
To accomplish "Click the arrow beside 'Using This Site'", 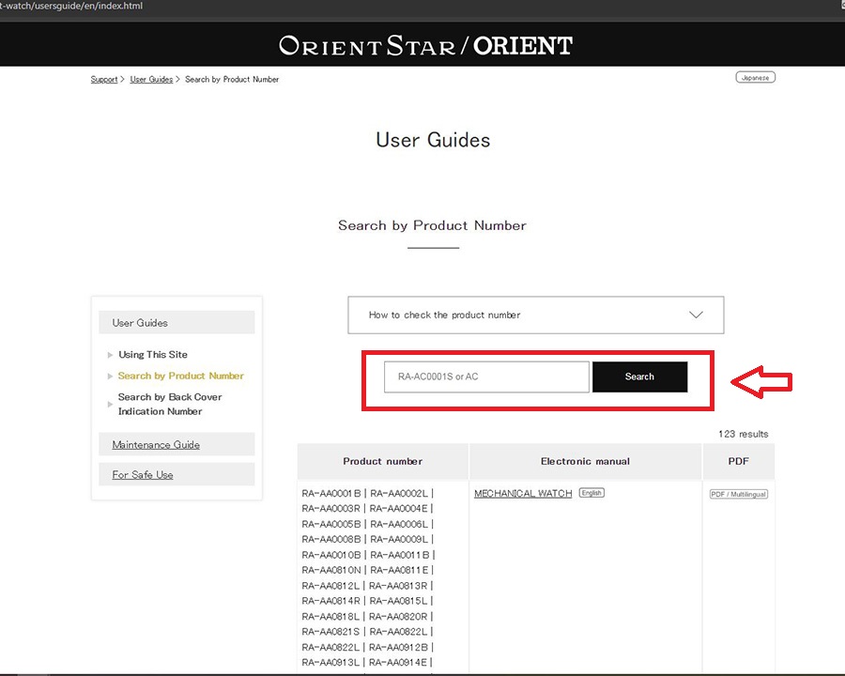I will tap(110, 355).
